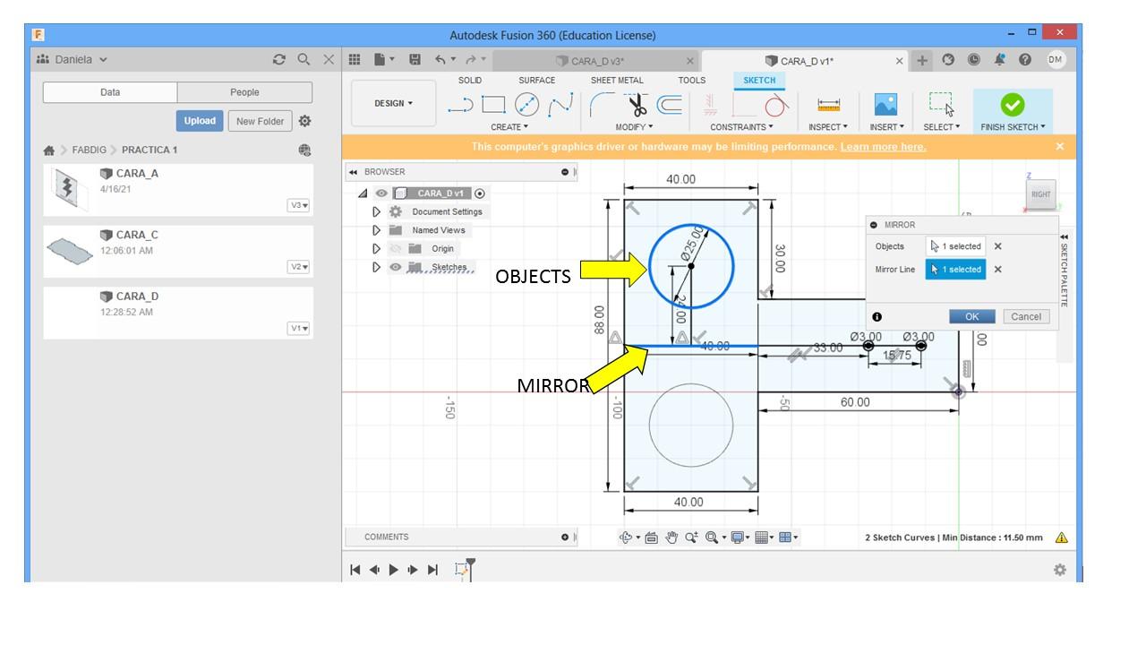Search in the data panel
This screenshot has height=645, width=1146.
pos(304,60)
